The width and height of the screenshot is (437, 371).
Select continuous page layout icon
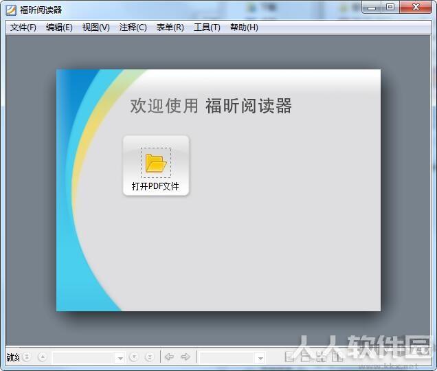tap(306, 357)
